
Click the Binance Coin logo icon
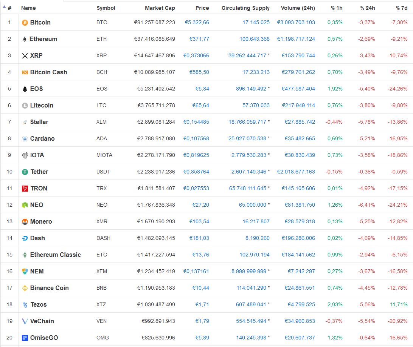point(25,288)
